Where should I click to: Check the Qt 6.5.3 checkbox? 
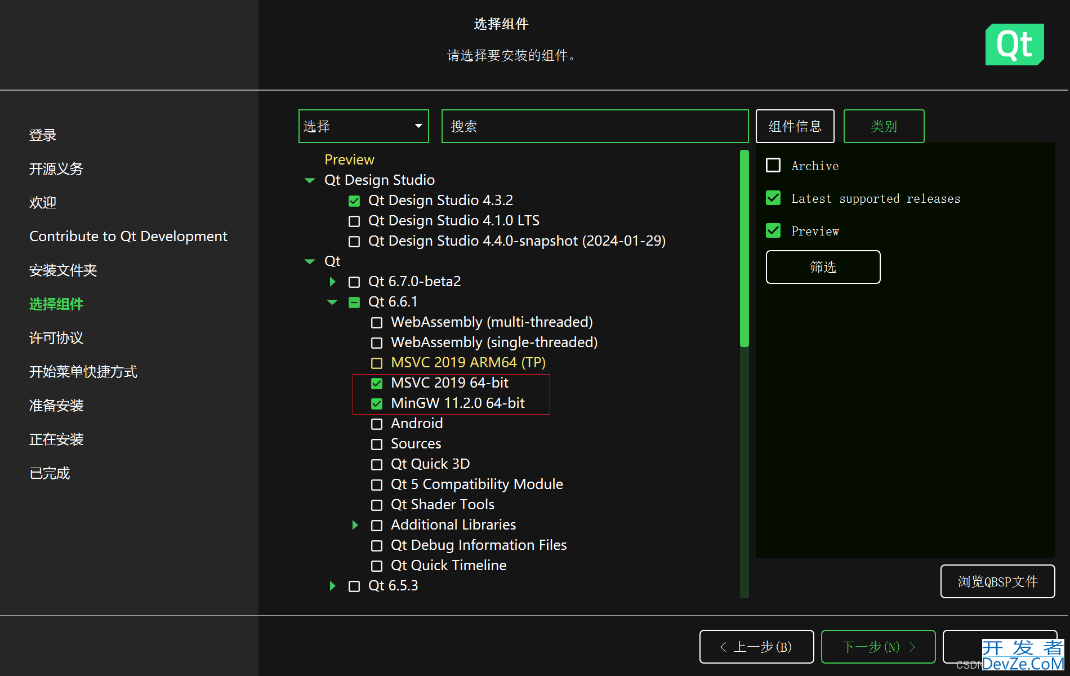coord(354,586)
